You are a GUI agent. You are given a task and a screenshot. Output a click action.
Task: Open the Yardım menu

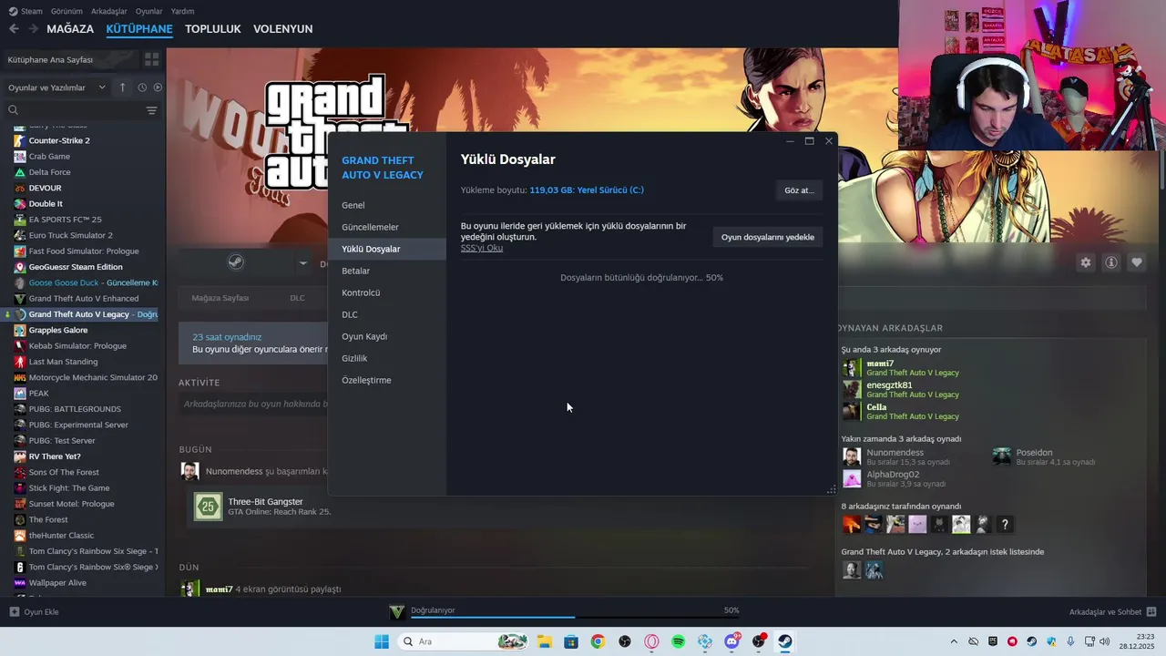click(183, 11)
